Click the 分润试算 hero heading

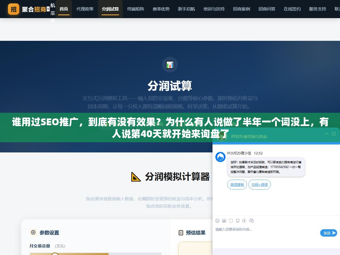point(170,86)
